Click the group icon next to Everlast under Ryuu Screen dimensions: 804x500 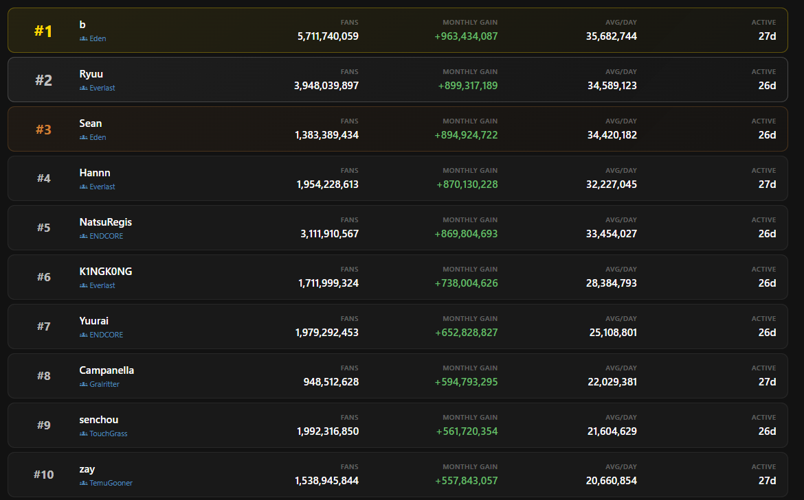click(84, 88)
